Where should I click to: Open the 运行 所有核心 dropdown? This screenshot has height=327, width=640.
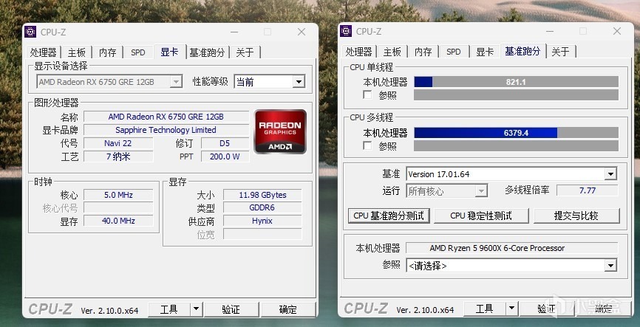click(x=446, y=191)
